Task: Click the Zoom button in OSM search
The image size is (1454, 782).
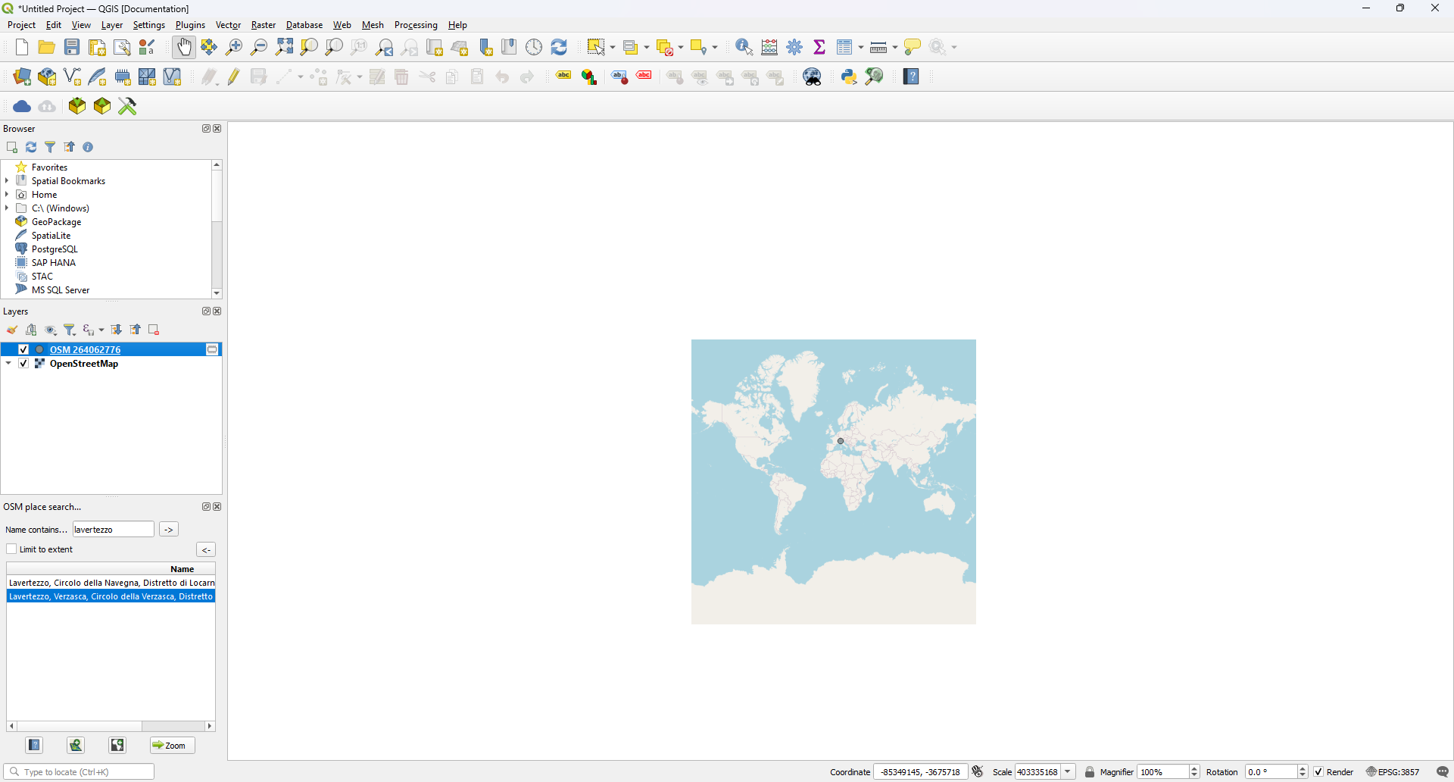Action: [x=172, y=746]
